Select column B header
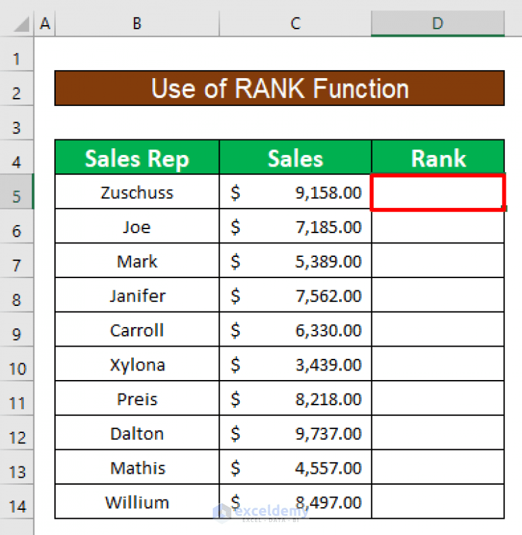Screen dimensions: 522x535 (137, 24)
